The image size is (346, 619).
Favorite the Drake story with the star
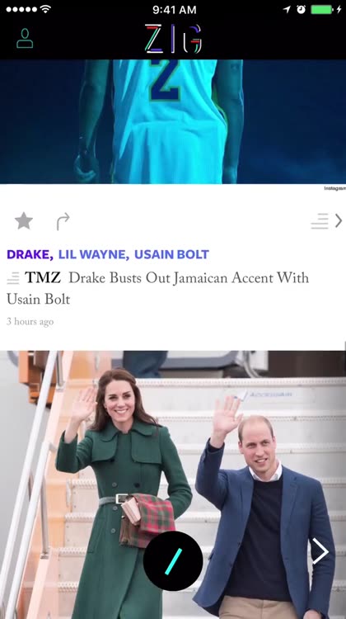tap(24, 221)
